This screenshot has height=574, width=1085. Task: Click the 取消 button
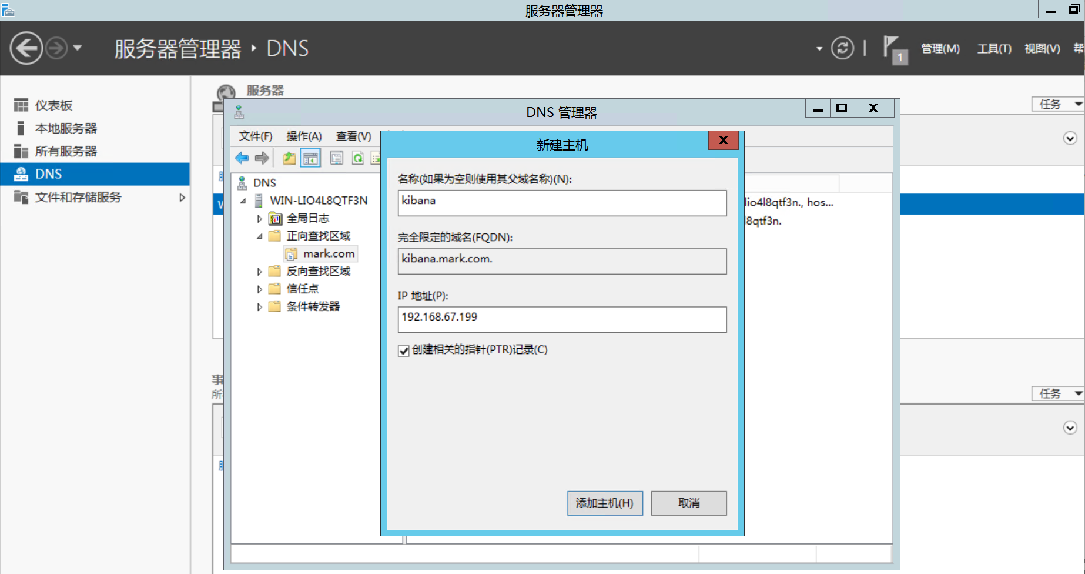click(x=689, y=503)
